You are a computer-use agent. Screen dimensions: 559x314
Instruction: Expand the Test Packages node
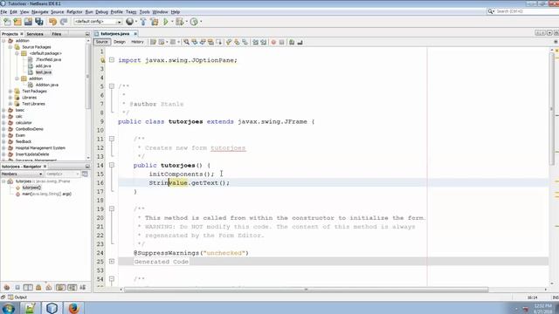[x=10, y=91]
